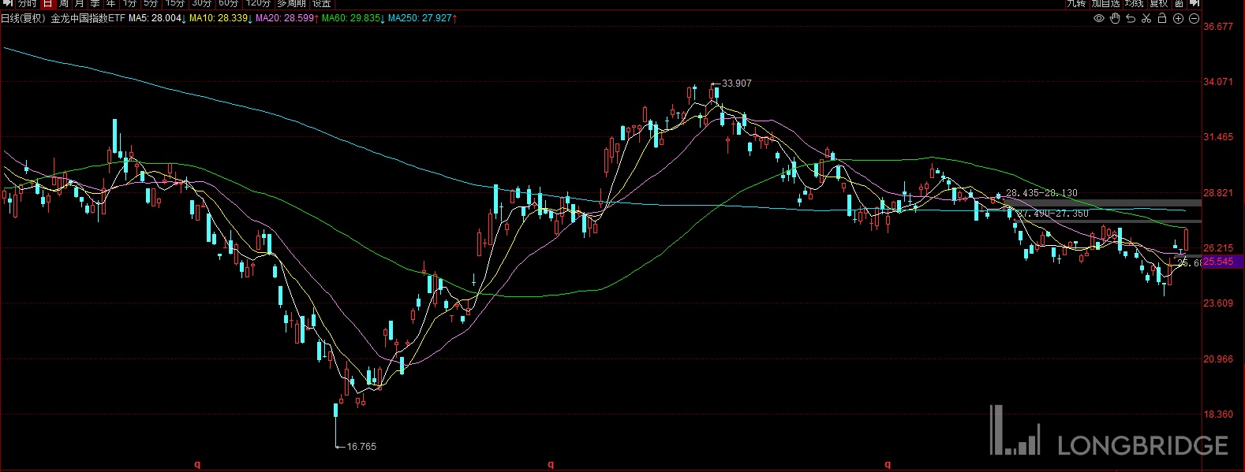Image resolution: width=1245 pixels, height=472 pixels.
Task: Switch to 60分 minute chart
Action: coord(228,3)
